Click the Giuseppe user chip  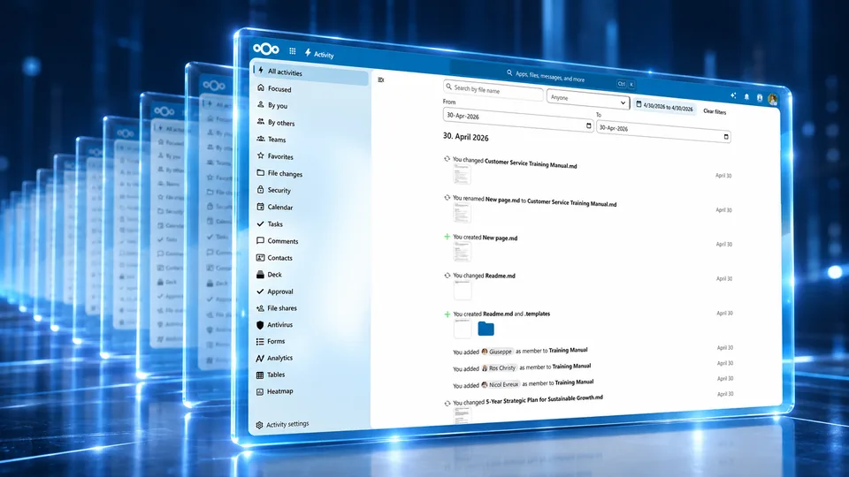496,352
